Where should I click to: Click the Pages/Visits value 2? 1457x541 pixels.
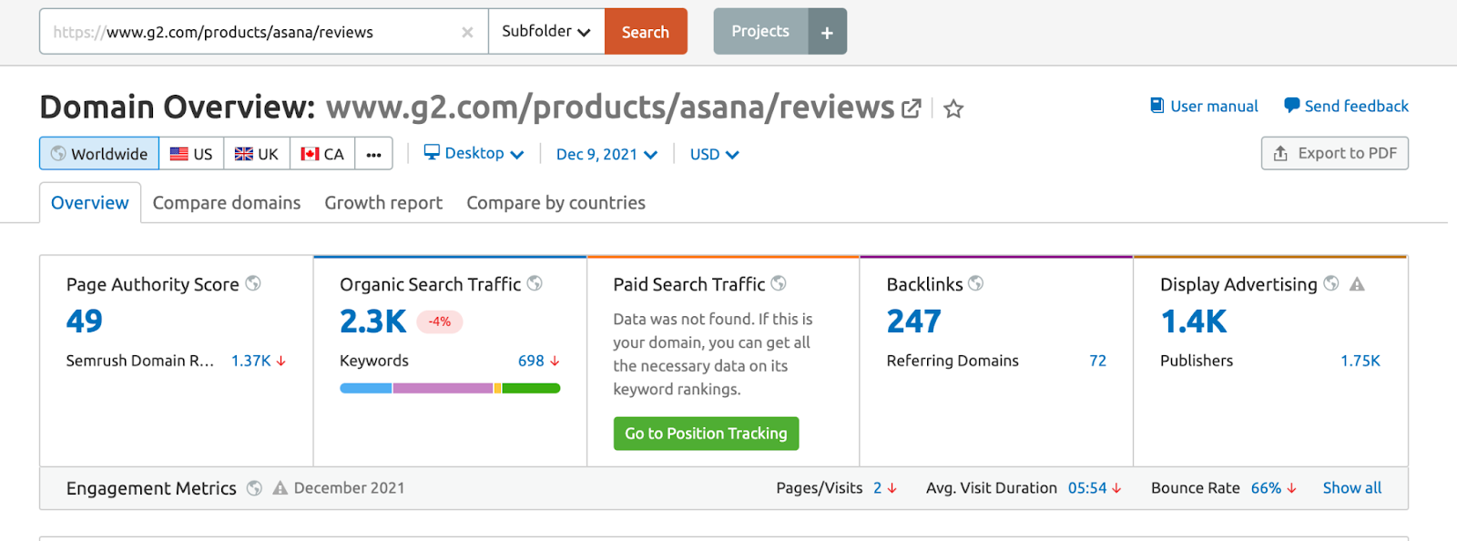(x=877, y=488)
